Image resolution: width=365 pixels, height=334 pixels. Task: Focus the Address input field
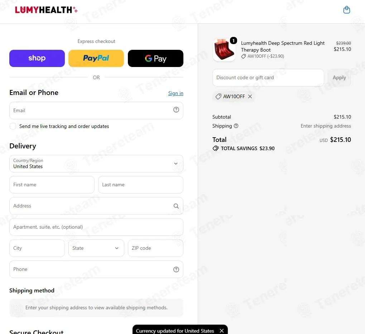coord(96,206)
